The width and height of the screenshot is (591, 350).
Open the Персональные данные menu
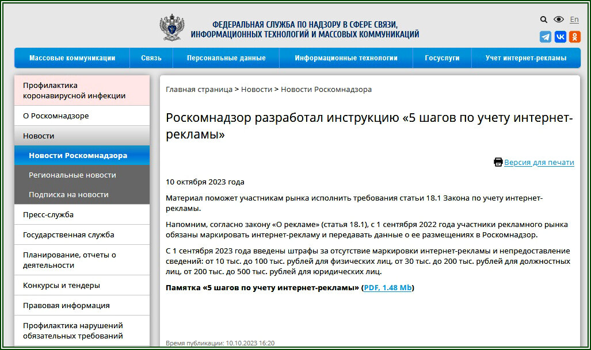point(226,58)
